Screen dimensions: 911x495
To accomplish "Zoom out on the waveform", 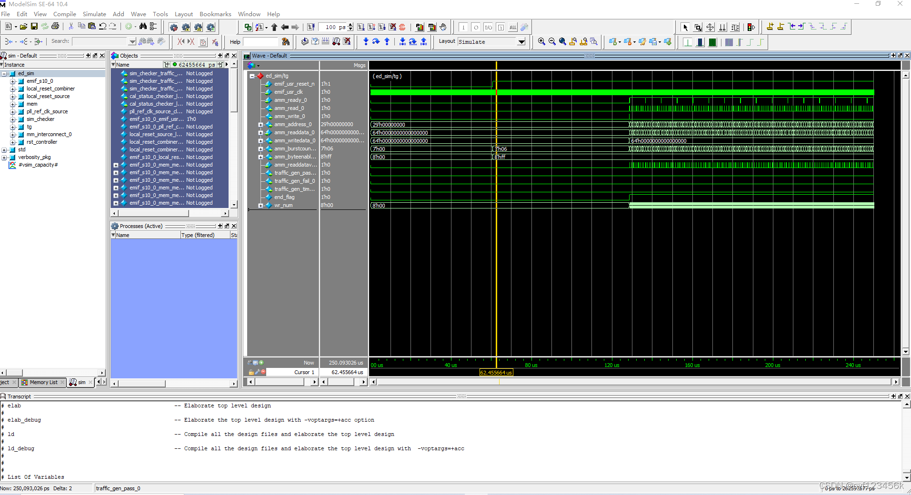I will [552, 42].
